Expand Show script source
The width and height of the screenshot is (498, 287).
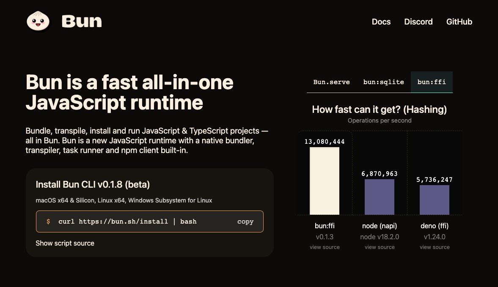click(x=65, y=243)
